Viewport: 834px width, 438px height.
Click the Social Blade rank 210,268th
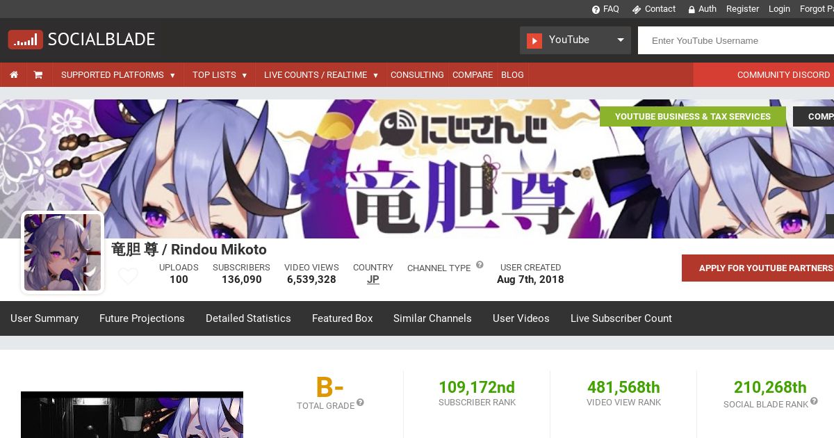(x=770, y=387)
